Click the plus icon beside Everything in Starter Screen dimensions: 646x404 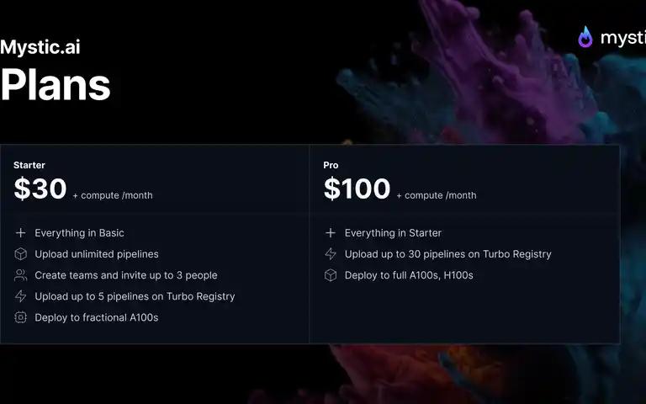click(x=331, y=233)
